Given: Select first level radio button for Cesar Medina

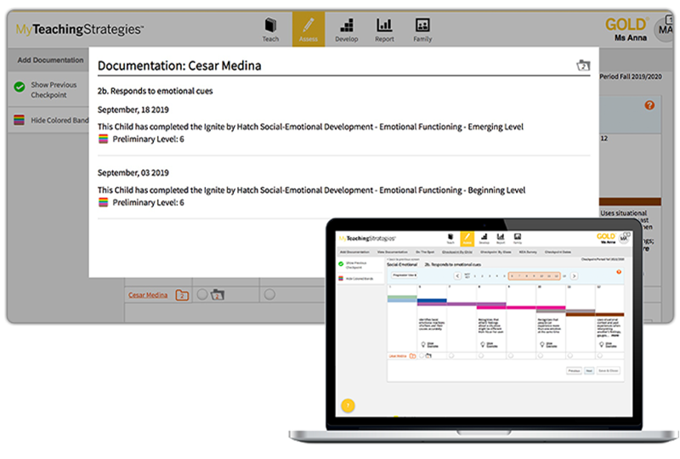Looking at the screenshot, I should coord(202,295).
